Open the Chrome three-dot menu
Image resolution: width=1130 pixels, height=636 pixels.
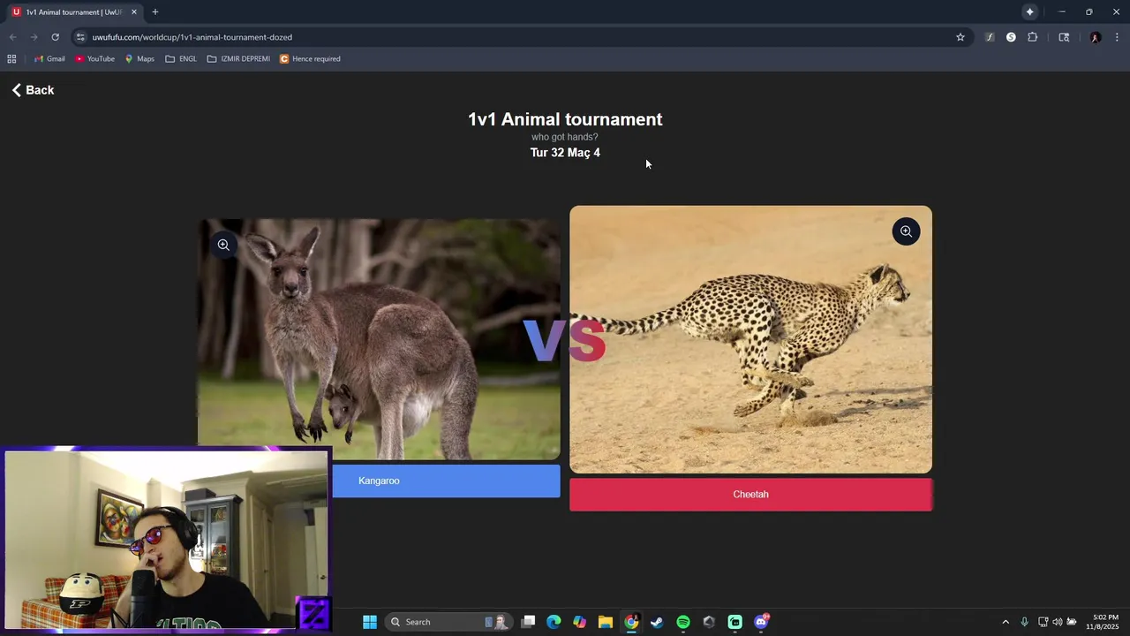[1117, 37]
